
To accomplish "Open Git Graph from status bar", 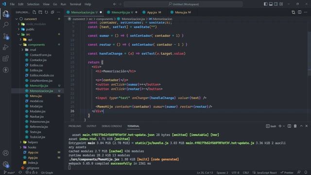I will (x=47, y=173).
